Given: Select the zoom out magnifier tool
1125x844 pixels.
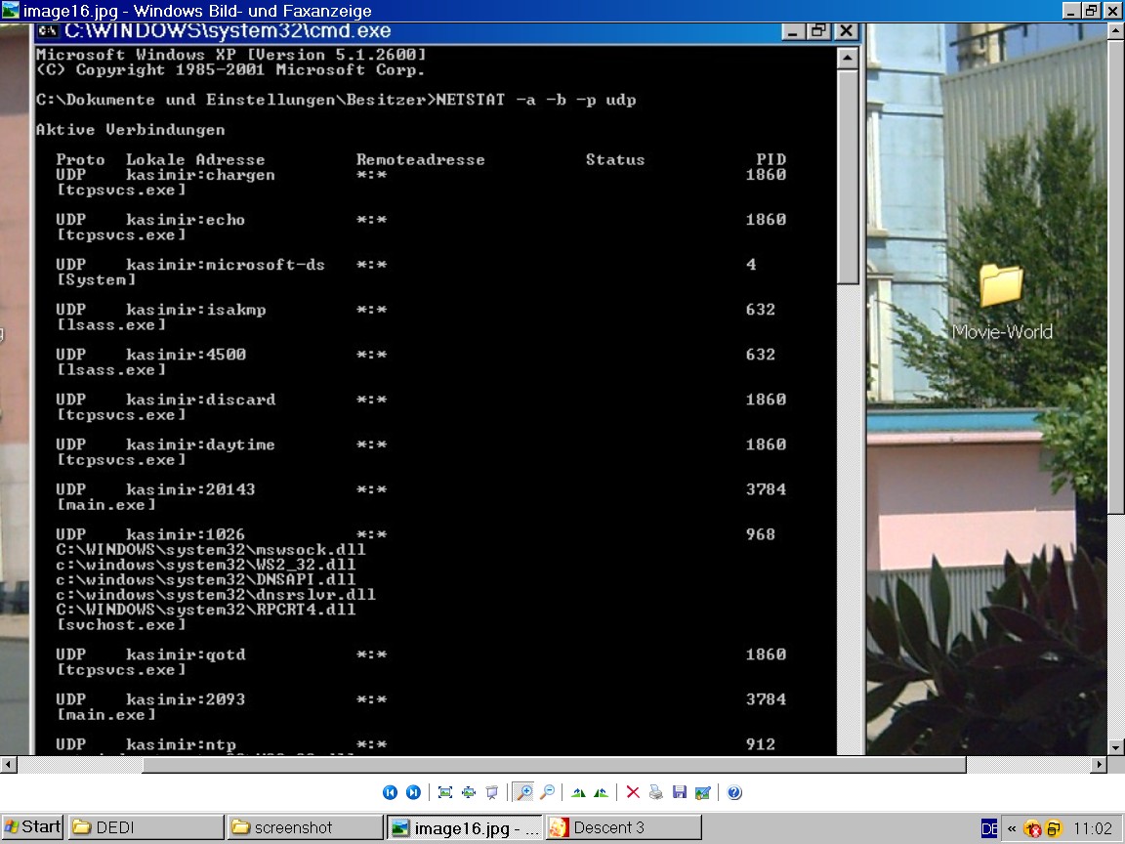Looking at the screenshot, I should 548,792.
